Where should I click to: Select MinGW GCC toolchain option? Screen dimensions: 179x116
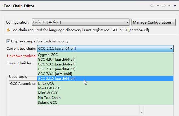tap(105, 93)
